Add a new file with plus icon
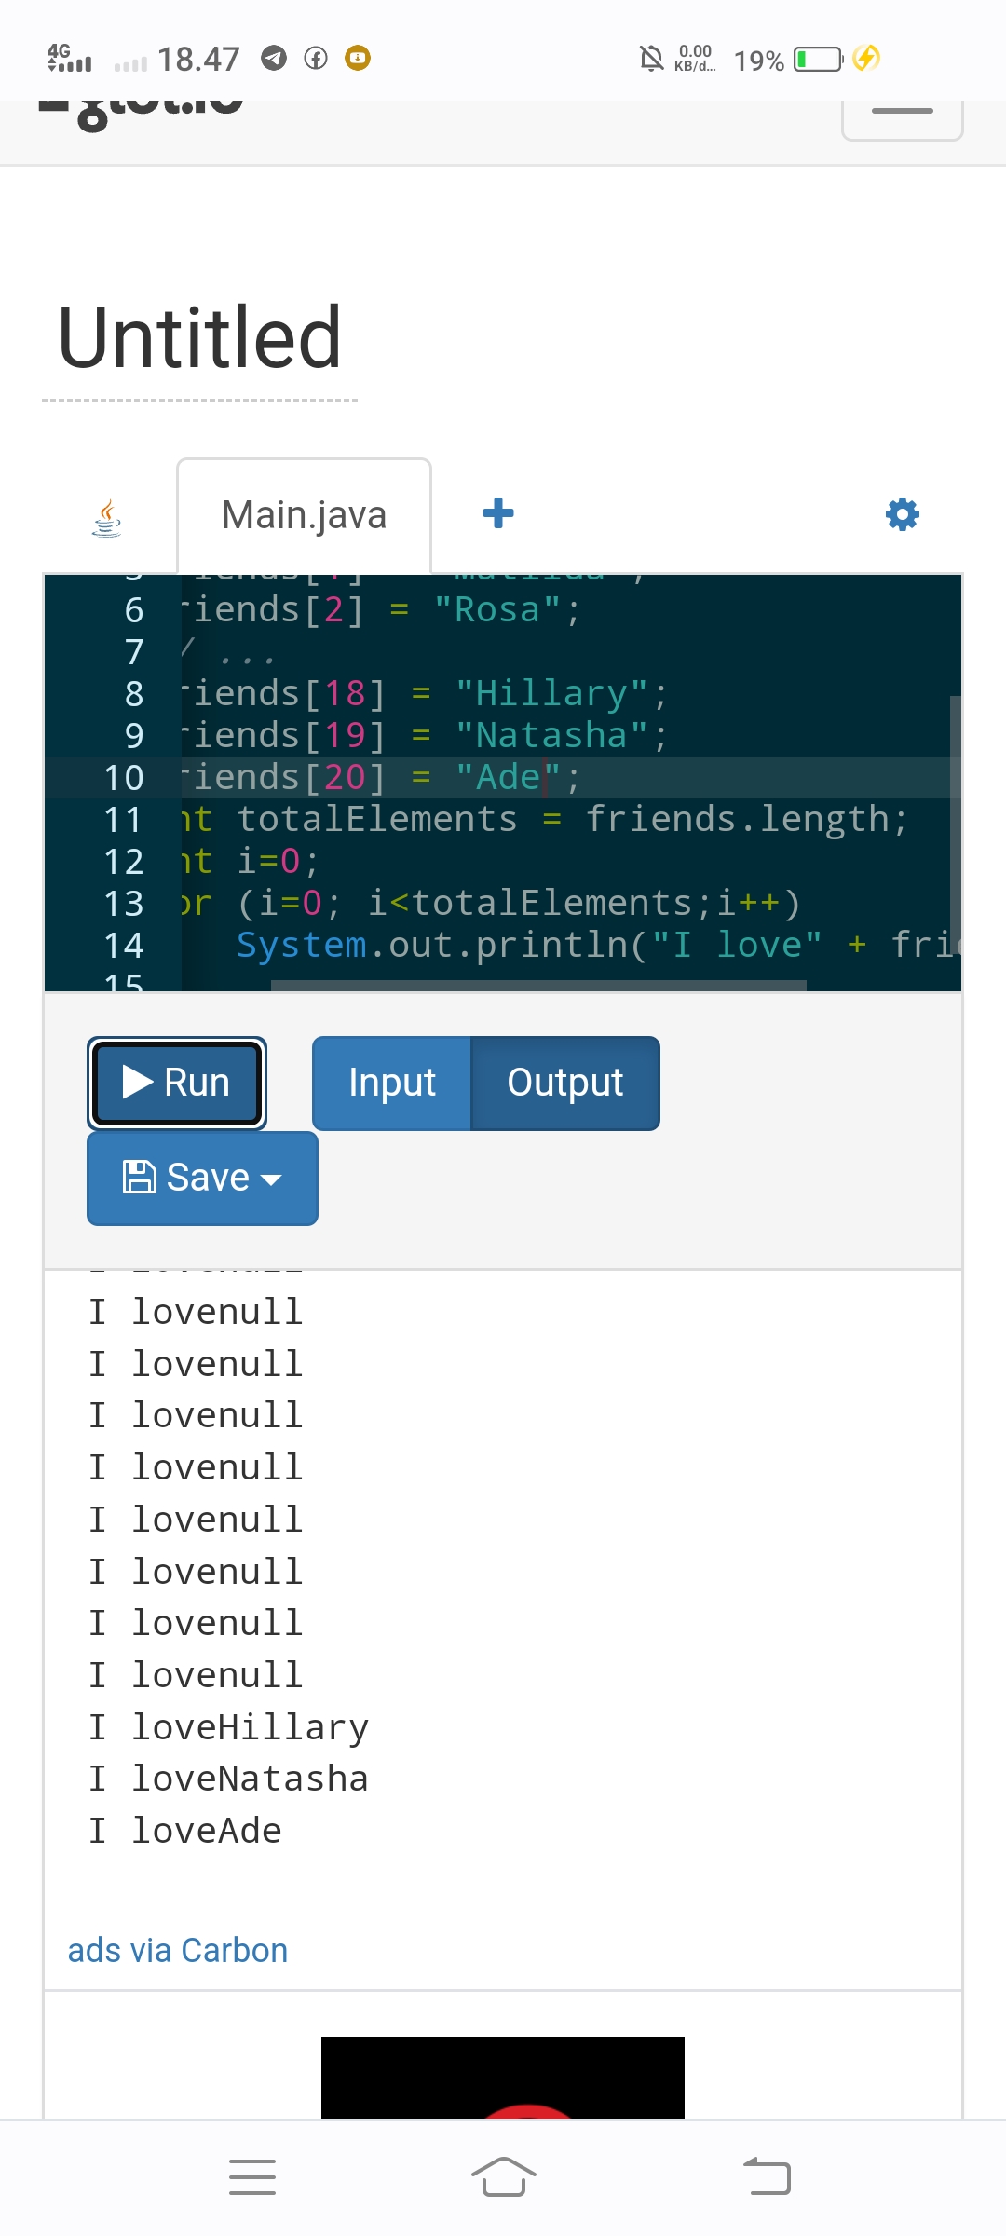The height and width of the screenshot is (2236, 1006). coord(498,513)
